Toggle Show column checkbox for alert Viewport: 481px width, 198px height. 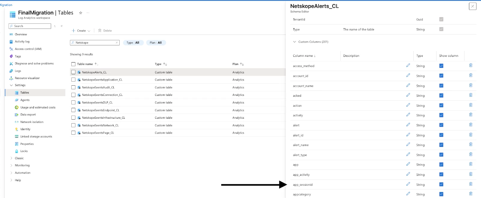pyautogui.click(x=441, y=125)
